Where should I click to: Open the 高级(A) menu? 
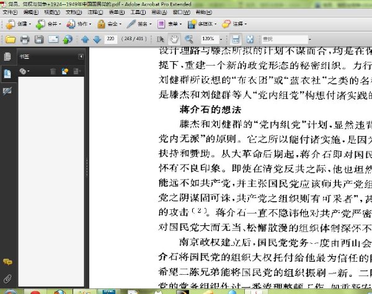pyautogui.click(x=159, y=12)
